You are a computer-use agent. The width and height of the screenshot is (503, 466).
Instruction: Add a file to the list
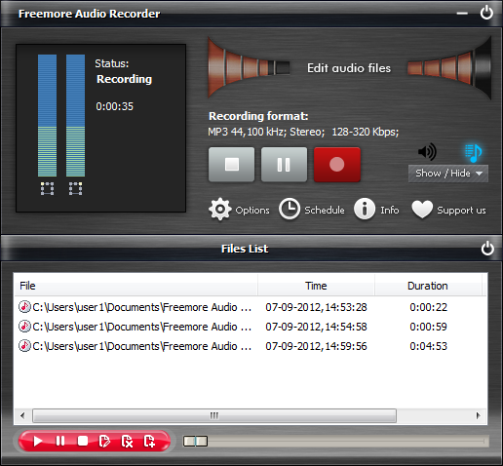(149, 442)
